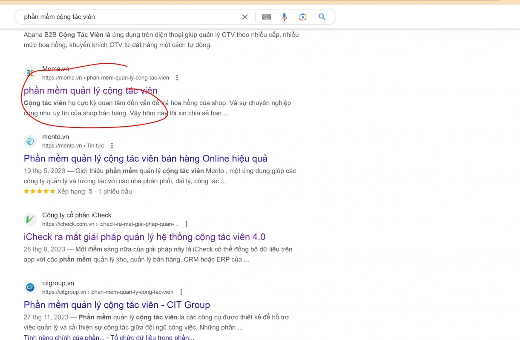Start voice search with microphone icon
Image resolution: width=520 pixels, height=340 pixels.
click(284, 17)
